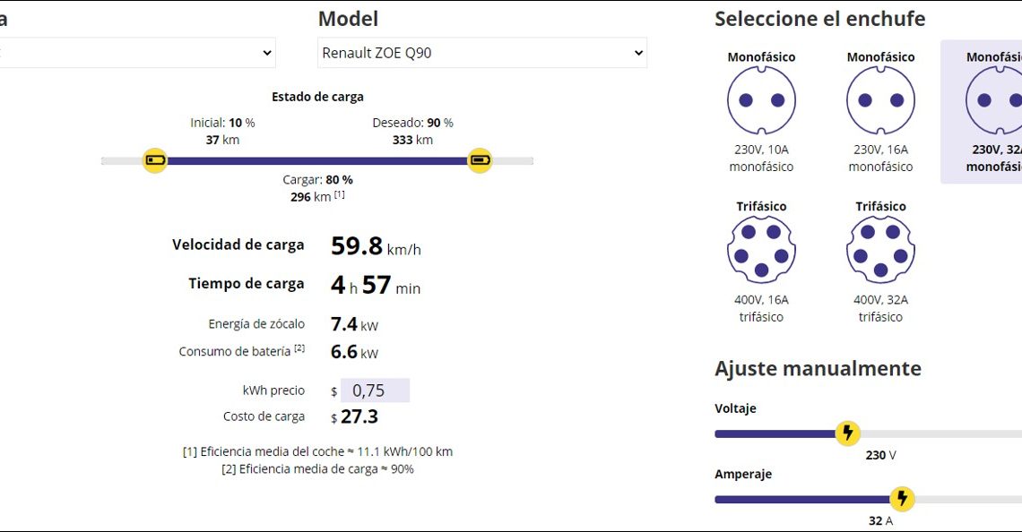Image resolution: width=1022 pixels, height=532 pixels.
Task: Click footnote [2] beside Consumo de batería
Action: pyautogui.click(x=299, y=348)
